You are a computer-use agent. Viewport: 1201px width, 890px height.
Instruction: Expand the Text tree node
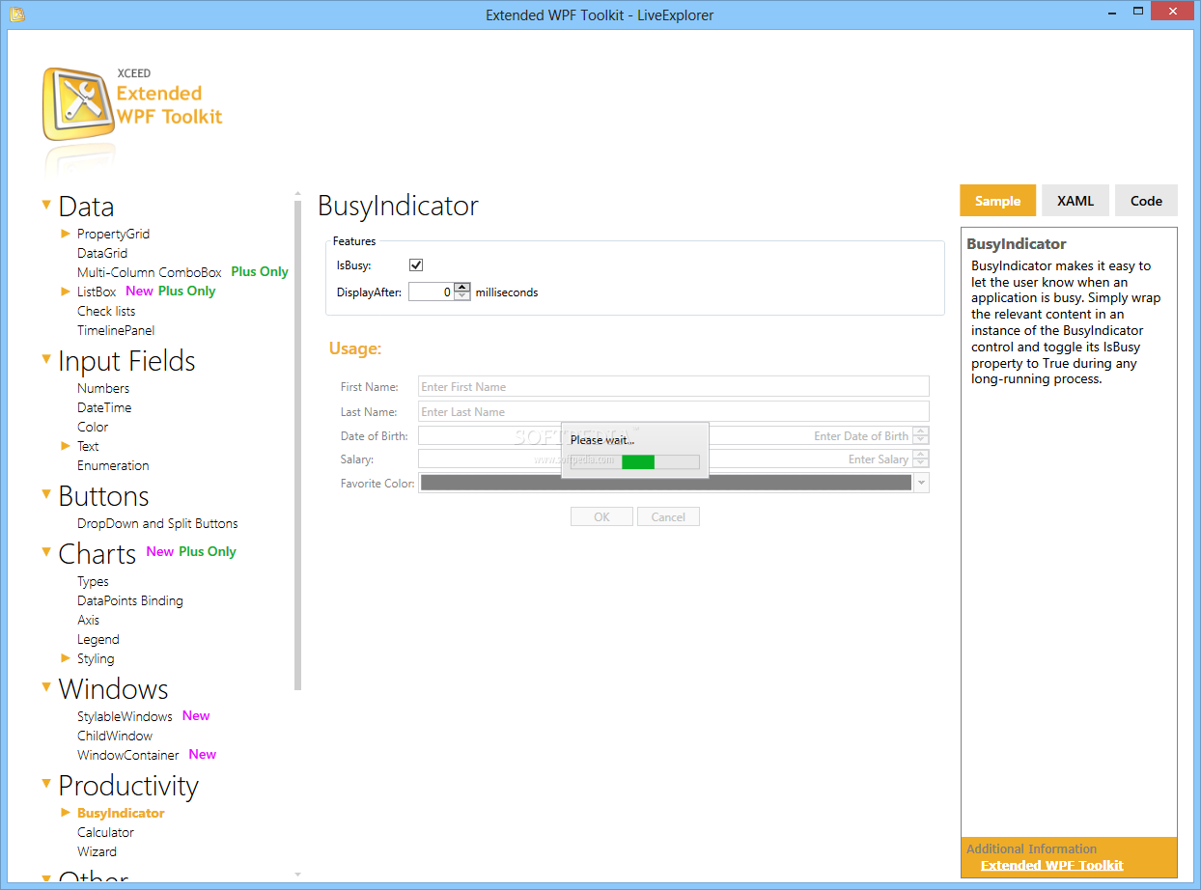coord(66,445)
